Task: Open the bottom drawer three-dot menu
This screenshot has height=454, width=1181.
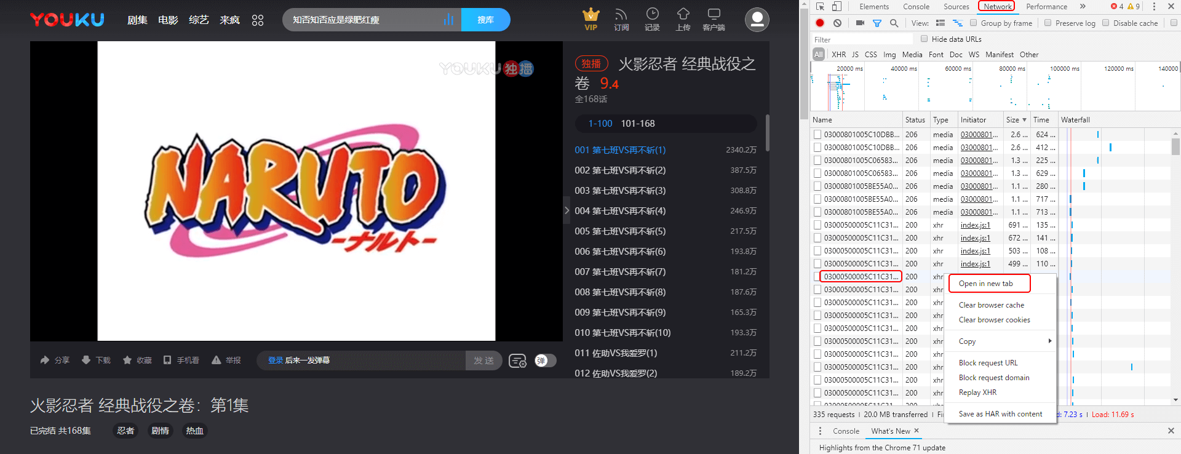Action: click(x=820, y=431)
